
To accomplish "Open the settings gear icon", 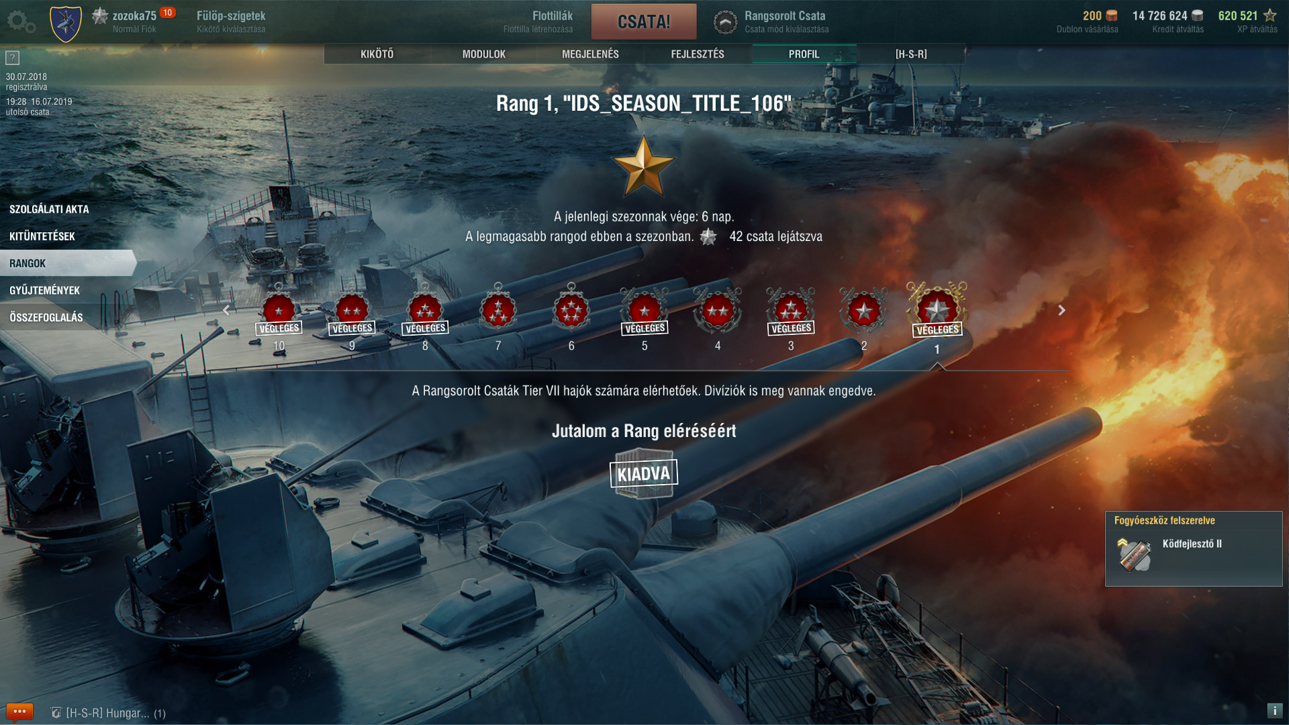I will click(x=21, y=21).
